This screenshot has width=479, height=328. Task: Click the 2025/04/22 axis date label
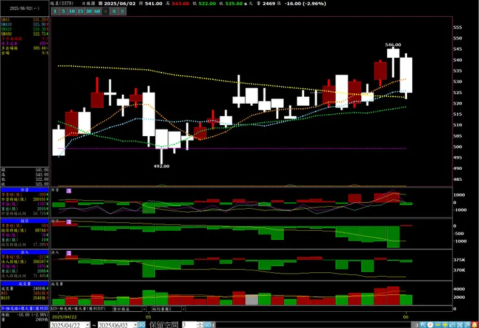[64, 317]
